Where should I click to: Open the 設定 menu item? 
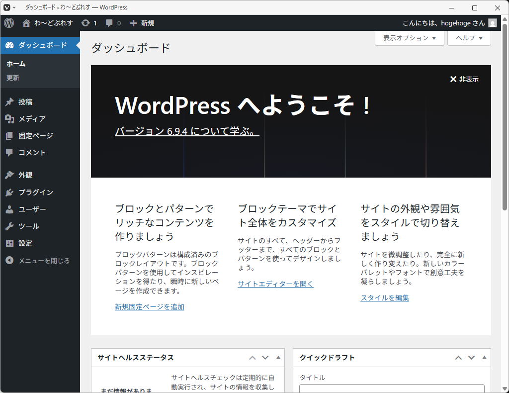[25, 243]
